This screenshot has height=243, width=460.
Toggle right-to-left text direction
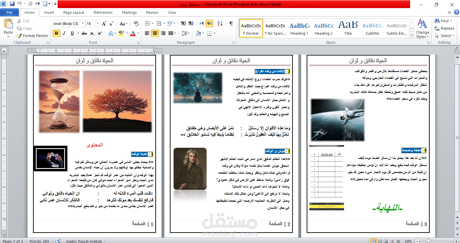click(x=209, y=24)
